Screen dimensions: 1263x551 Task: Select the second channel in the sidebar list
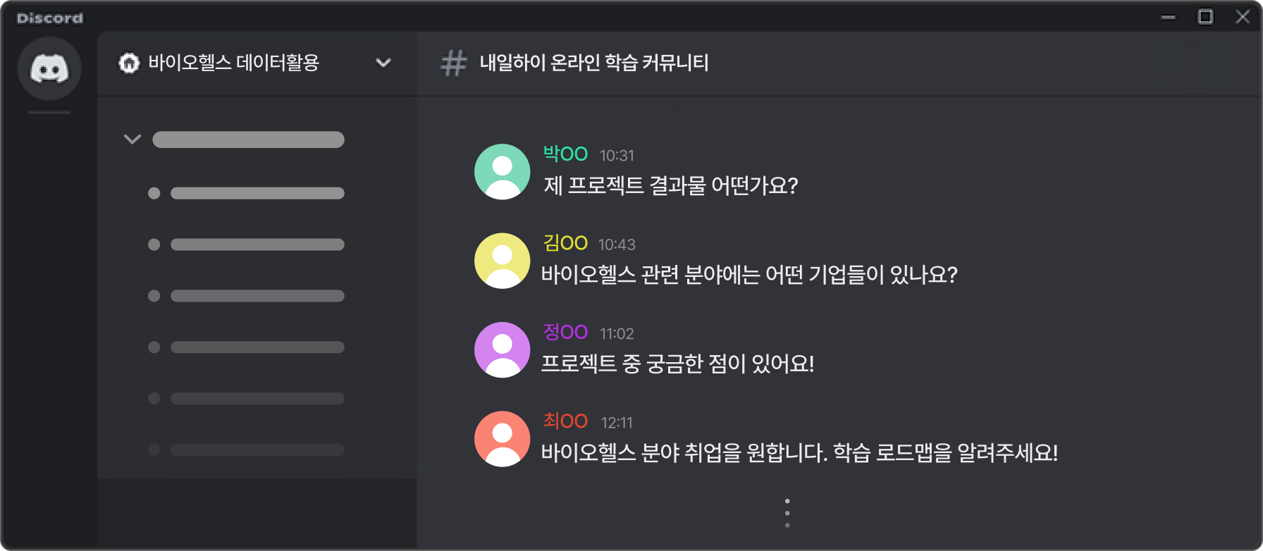coord(246,244)
